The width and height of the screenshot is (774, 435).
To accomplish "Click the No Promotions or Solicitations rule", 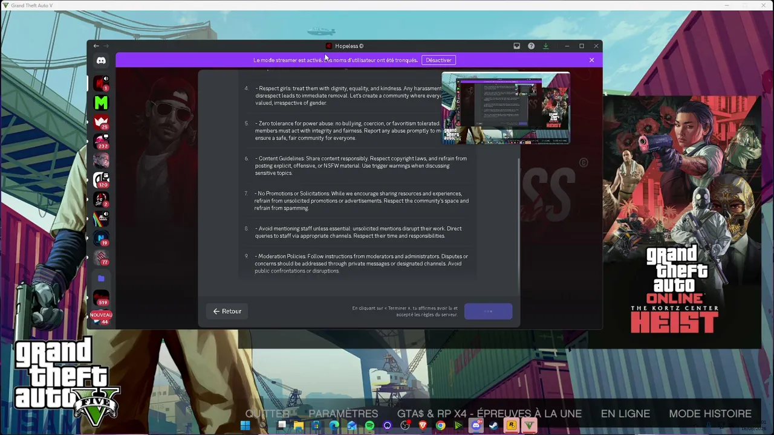I will (362, 201).
